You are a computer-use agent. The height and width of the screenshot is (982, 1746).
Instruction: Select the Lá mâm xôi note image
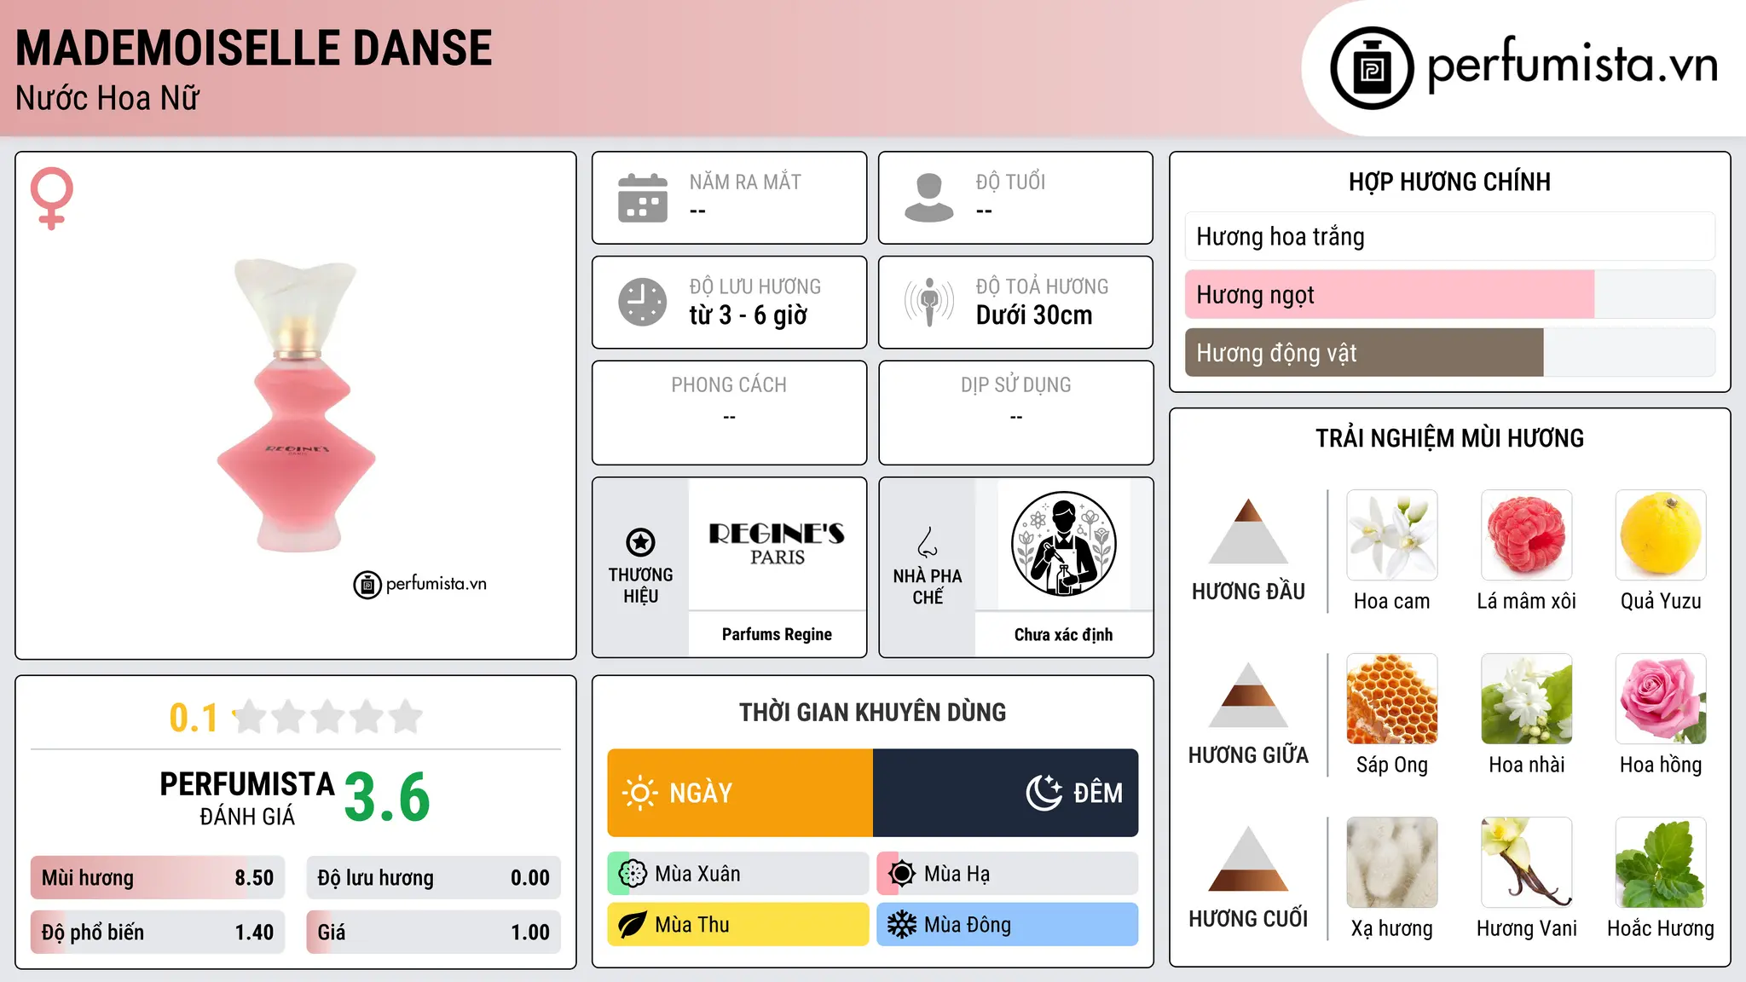(1527, 535)
